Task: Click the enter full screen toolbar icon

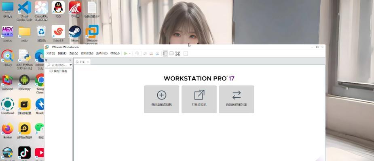Action: click(x=177, y=54)
